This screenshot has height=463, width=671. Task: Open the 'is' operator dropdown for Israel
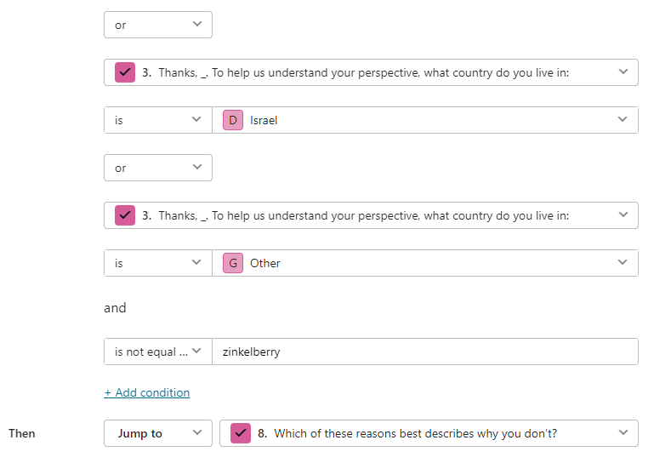pyautogui.click(x=158, y=120)
